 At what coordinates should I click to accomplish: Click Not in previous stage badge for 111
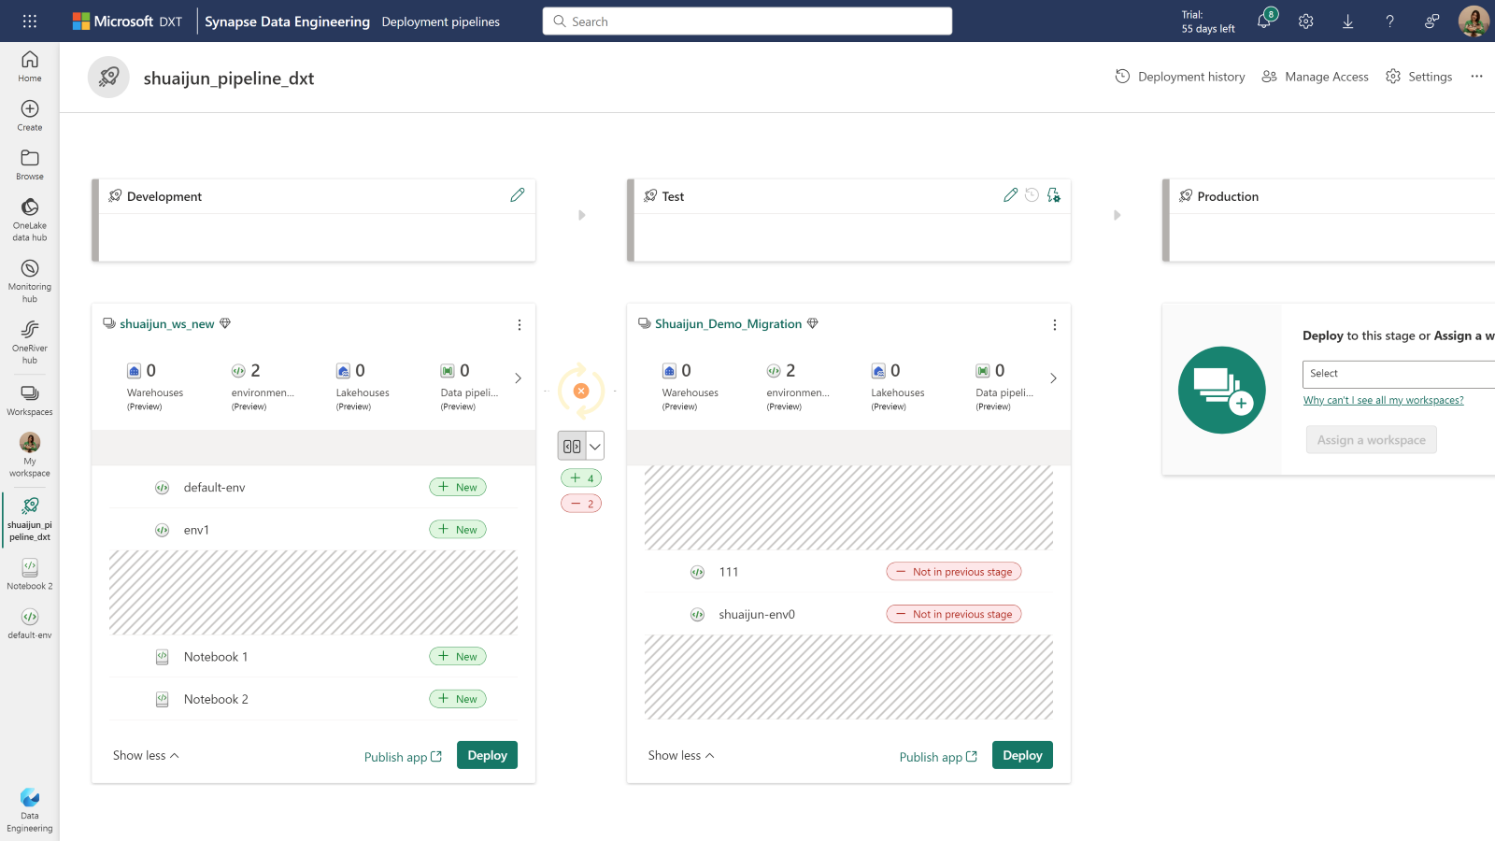click(x=954, y=572)
